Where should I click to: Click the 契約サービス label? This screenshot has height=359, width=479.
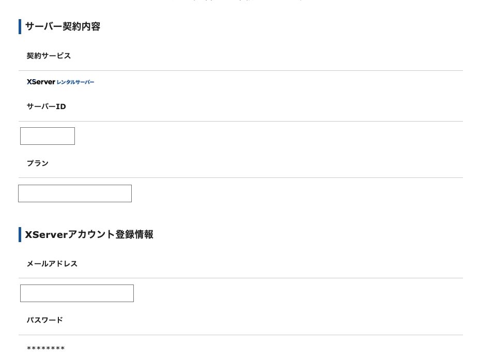click(x=49, y=56)
